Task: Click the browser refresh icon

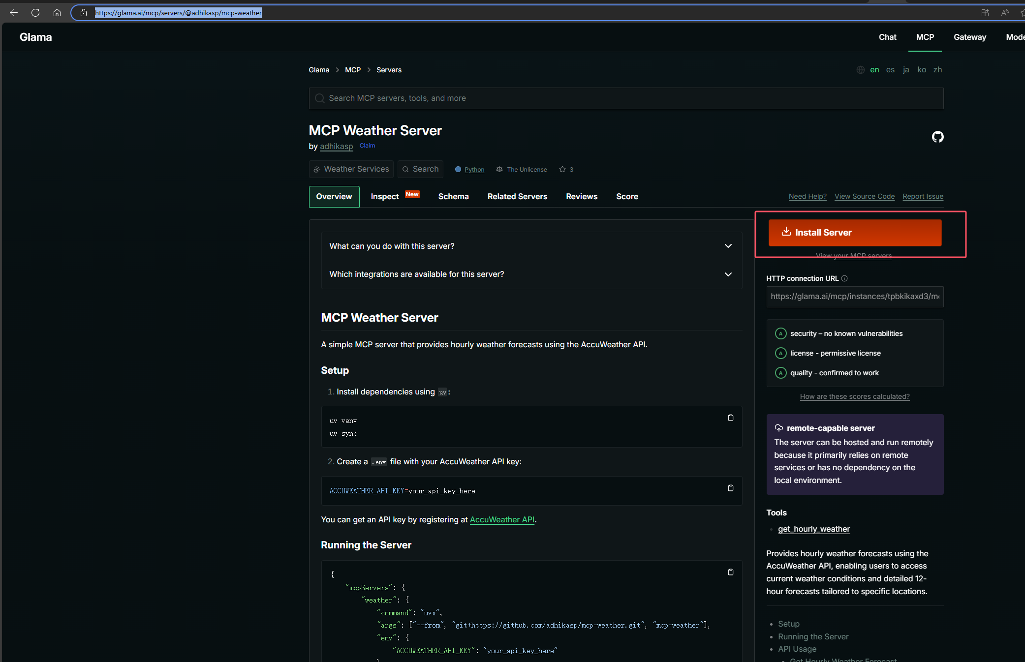Action: point(35,13)
